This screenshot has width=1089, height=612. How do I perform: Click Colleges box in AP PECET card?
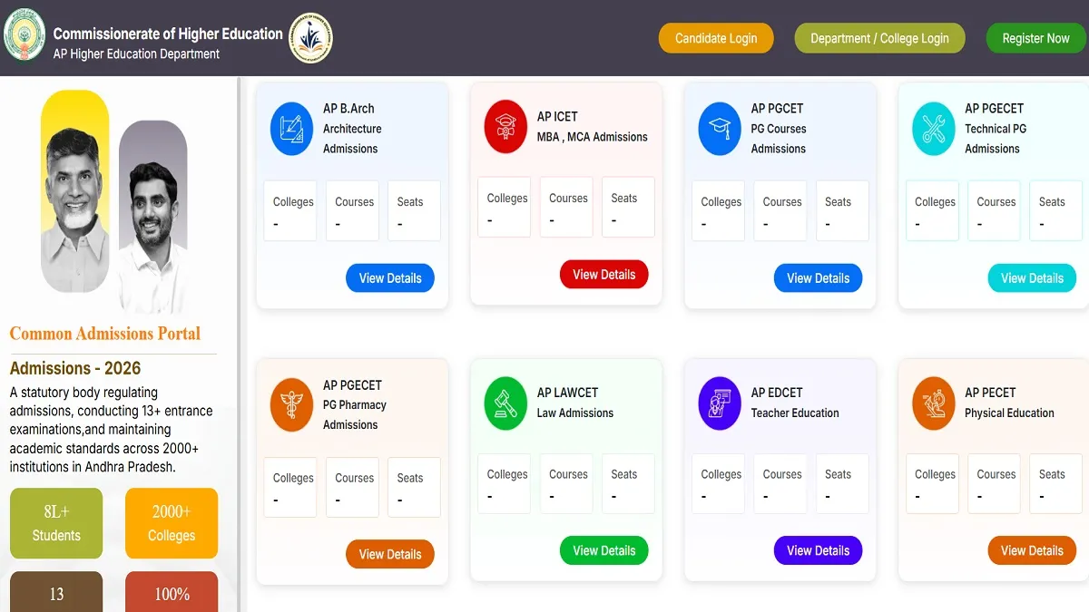(933, 484)
